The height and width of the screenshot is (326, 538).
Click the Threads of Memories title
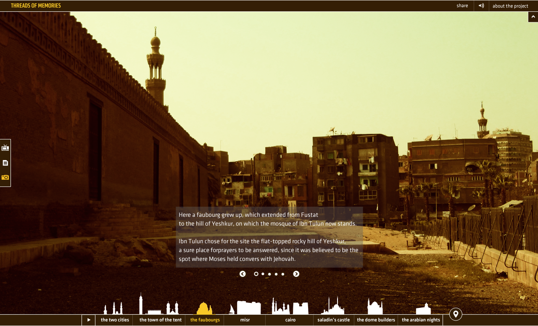[x=36, y=6]
